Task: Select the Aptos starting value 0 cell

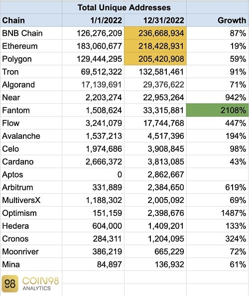Action: coord(93,175)
